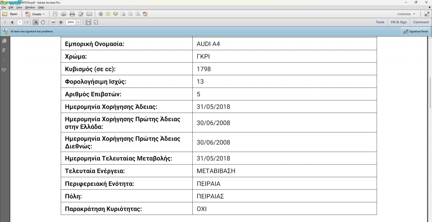Toggle read mode in the toolbar corner
Viewport: 432px width, 222px height.
point(427,14)
